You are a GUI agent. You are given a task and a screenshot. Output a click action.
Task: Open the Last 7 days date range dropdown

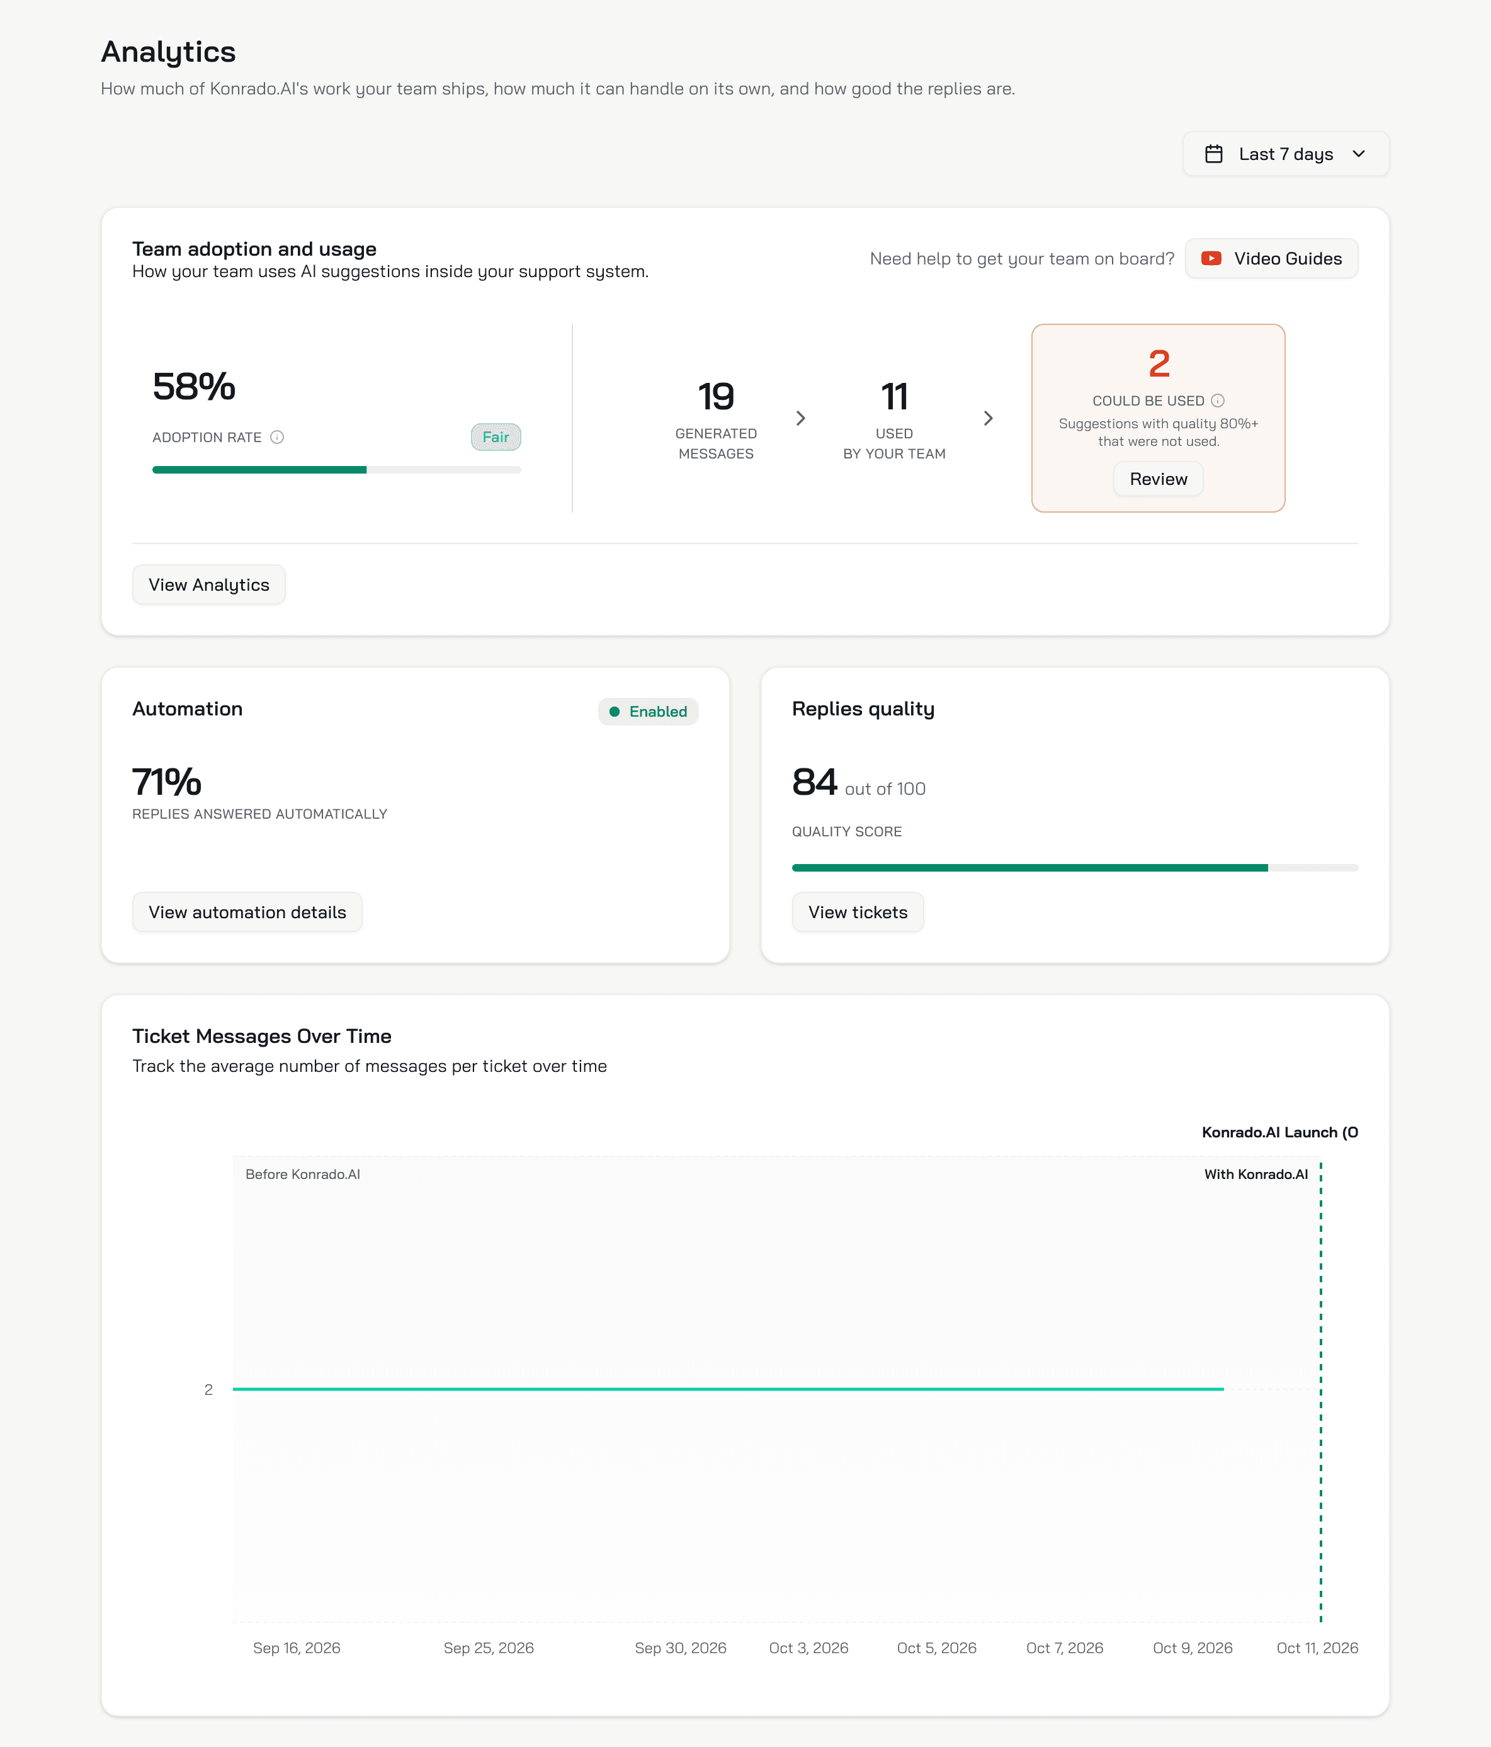[x=1285, y=154]
